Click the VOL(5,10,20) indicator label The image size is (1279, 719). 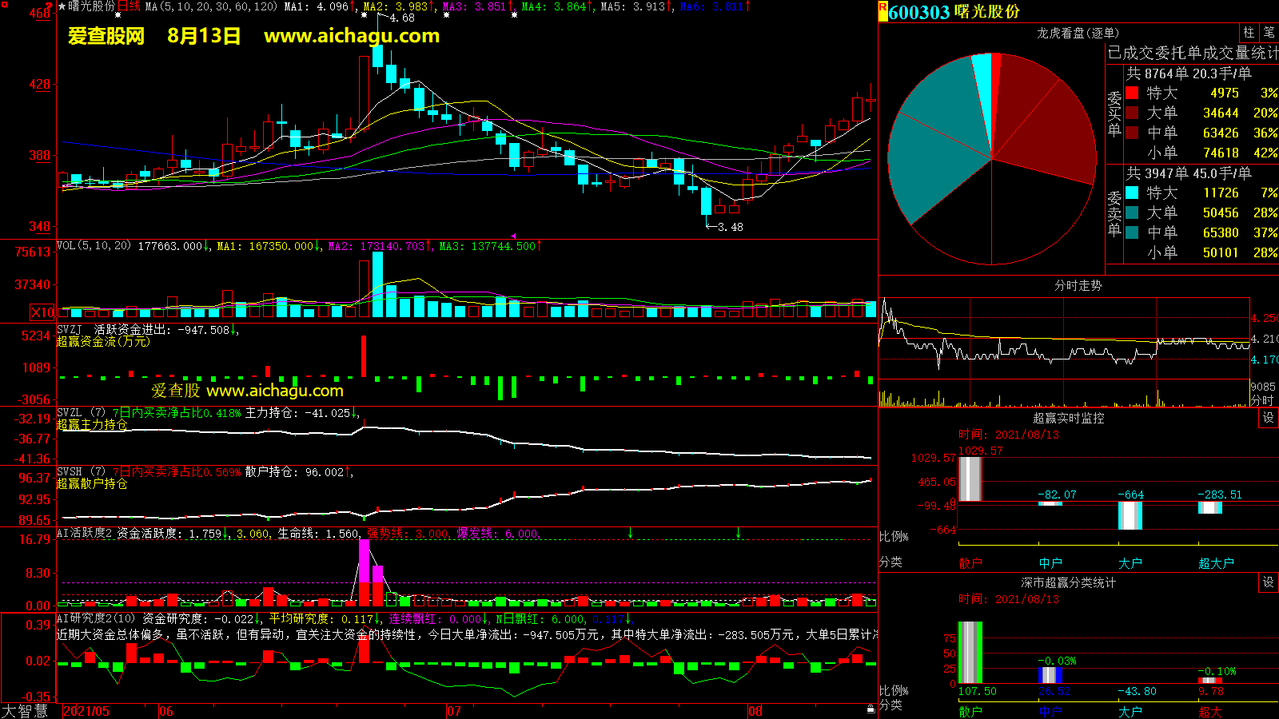tap(94, 246)
